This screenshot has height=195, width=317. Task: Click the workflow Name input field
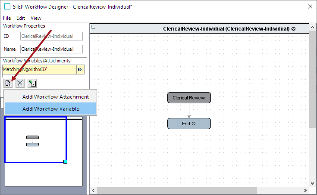click(52, 49)
